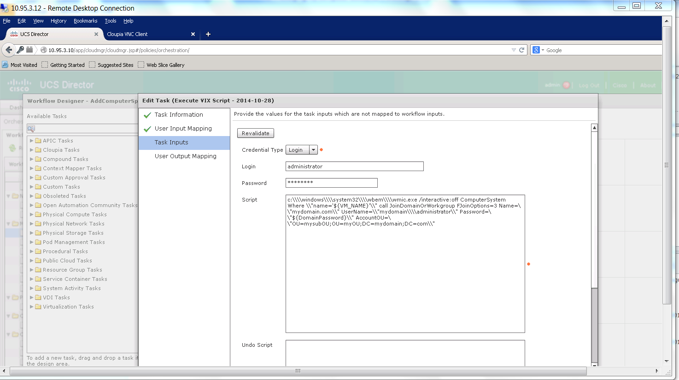Screen dimensions: 679x380
Task: Expand the Physical Compute Tasks folder
Action: (x=32, y=214)
